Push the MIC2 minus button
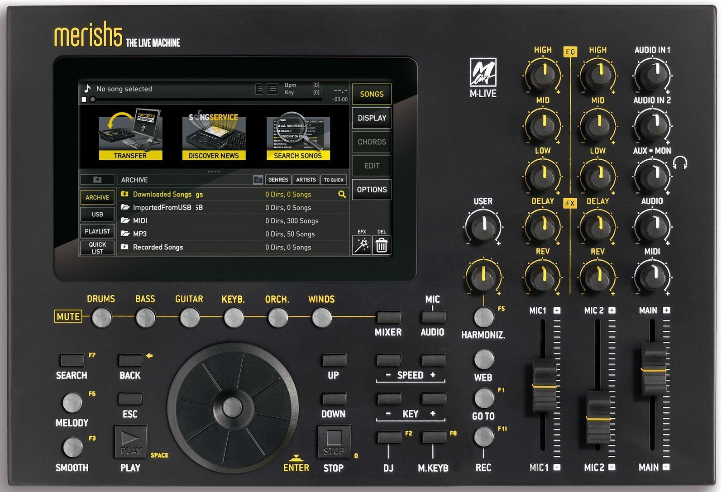Screen dimensions: 722x492 612,467
